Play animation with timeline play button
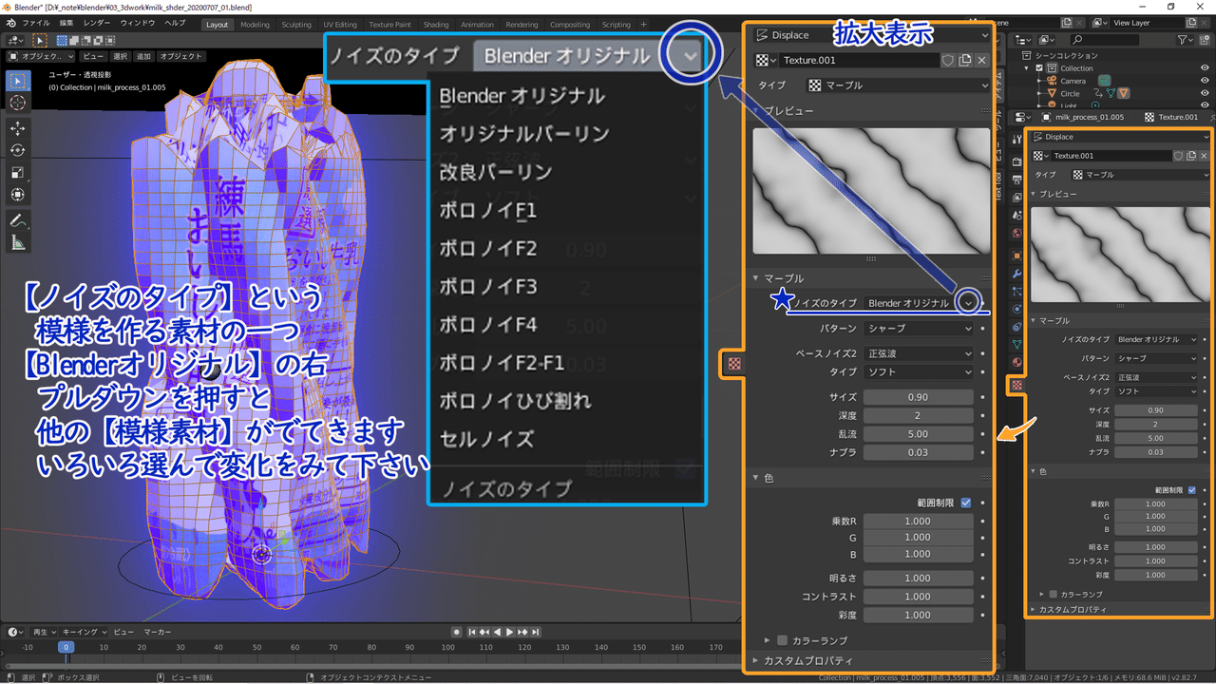This screenshot has width=1216, height=684. click(x=509, y=632)
